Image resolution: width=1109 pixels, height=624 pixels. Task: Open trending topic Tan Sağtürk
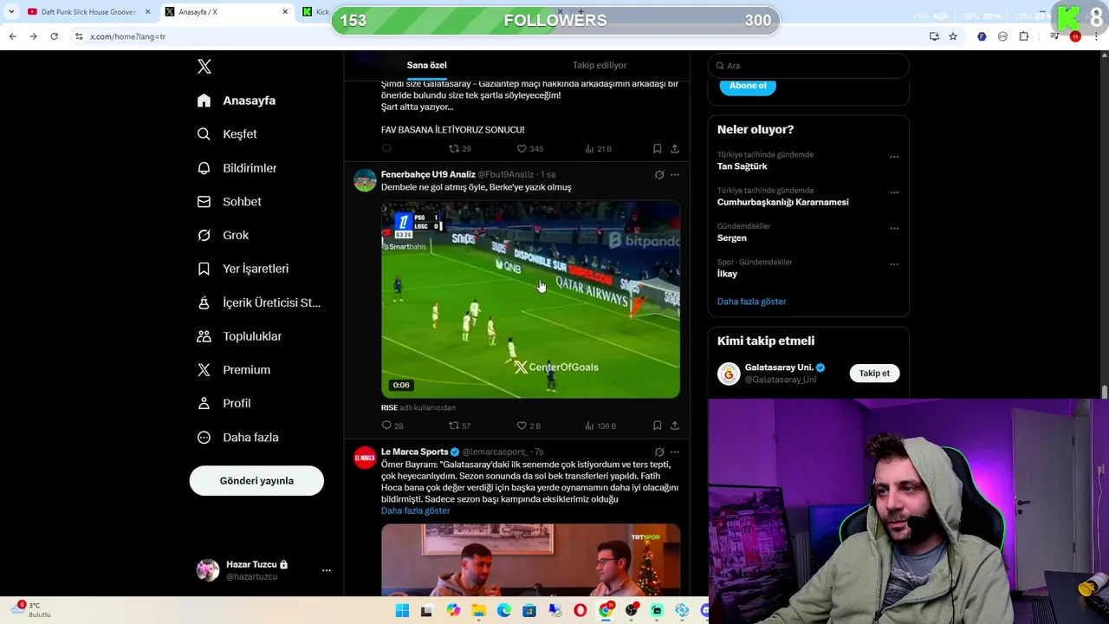(x=743, y=166)
